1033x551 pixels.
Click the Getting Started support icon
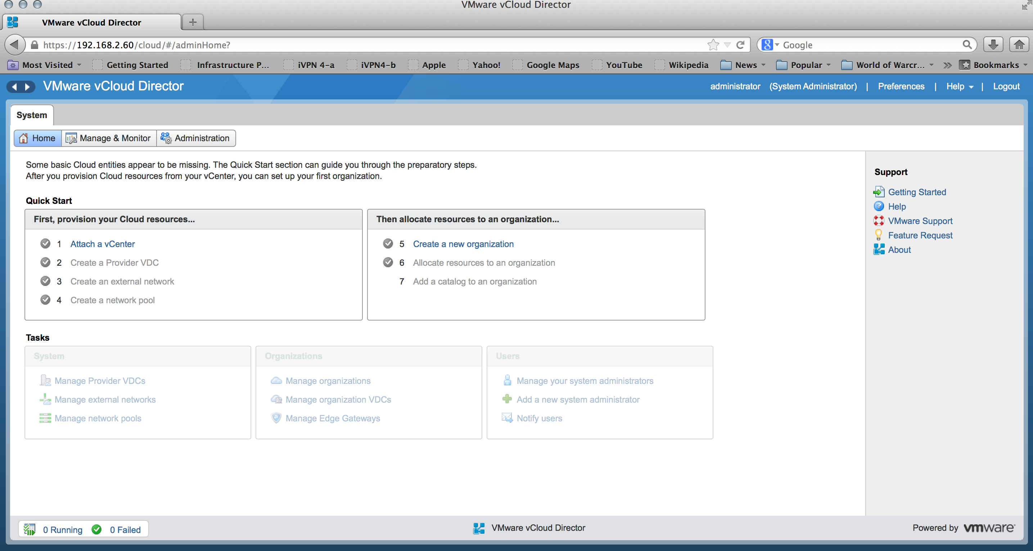click(879, 192)
